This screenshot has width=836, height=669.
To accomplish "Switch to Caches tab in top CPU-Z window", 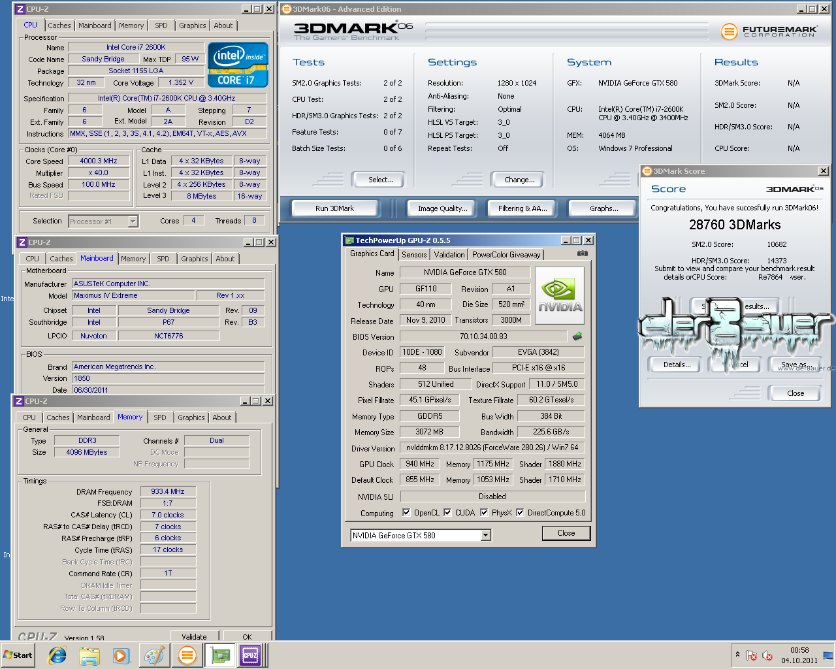I will (x=59, y=25).
